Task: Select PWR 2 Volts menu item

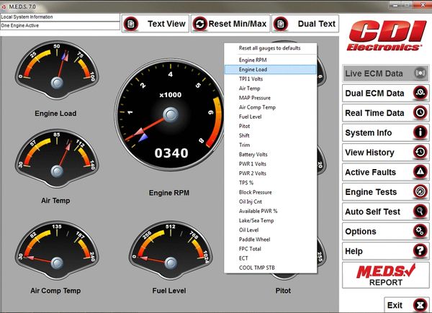Action: (x=271, y=173)
